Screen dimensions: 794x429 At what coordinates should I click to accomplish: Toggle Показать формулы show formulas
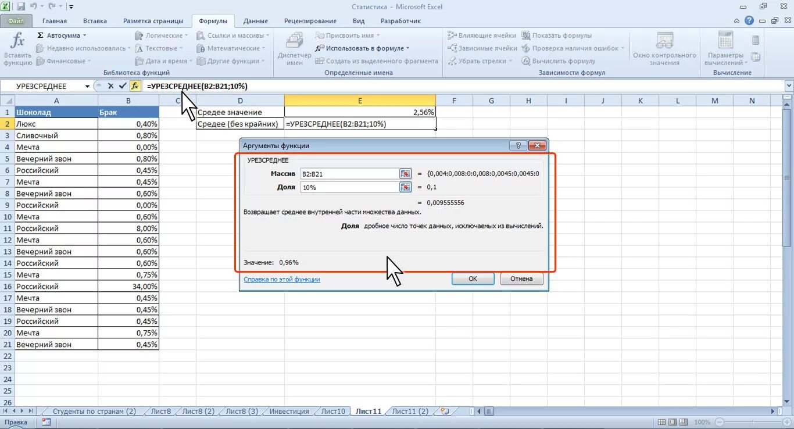pyautogui.click(x=556, y=35)
